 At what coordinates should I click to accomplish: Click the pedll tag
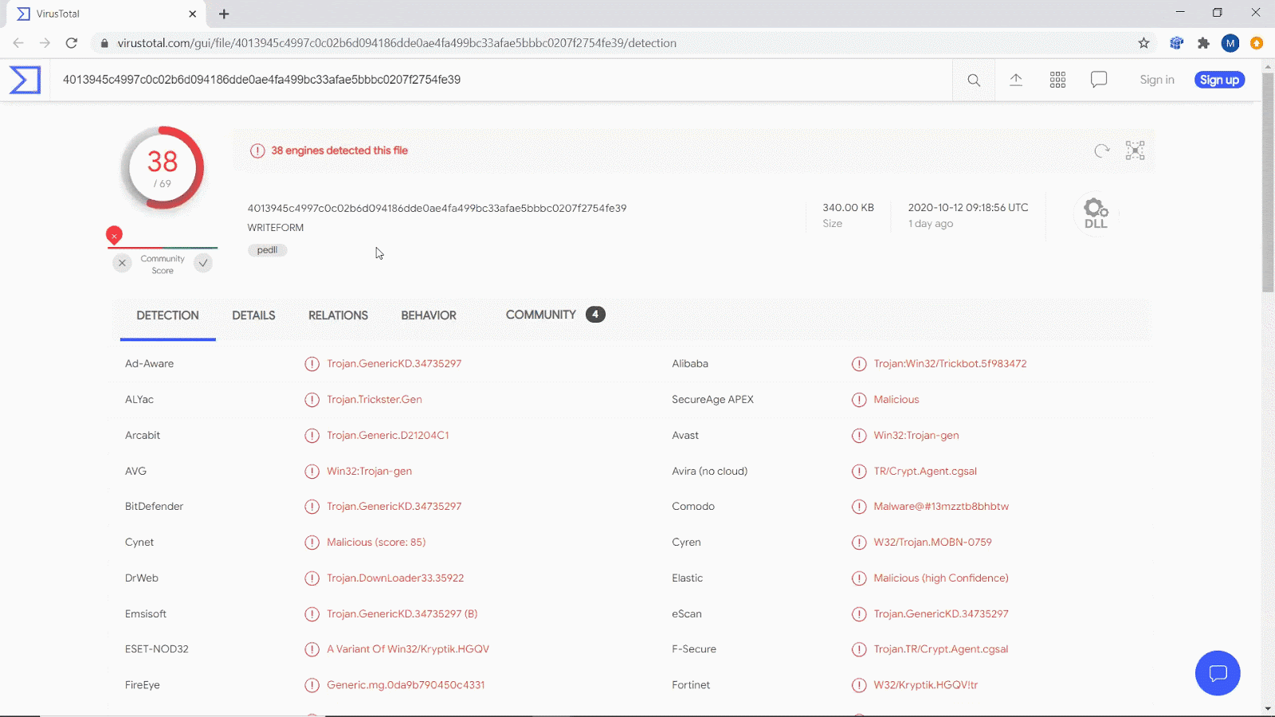(x=267, y=250)
